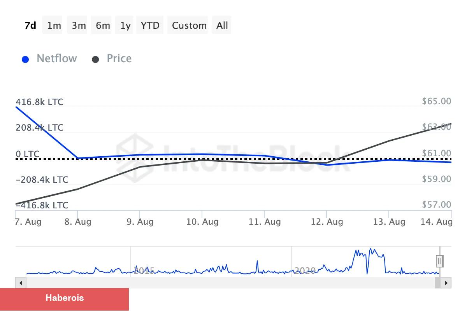Click the 12. Aug axis label
Viewport: 467px width, 311px height.
click(327, 222)
